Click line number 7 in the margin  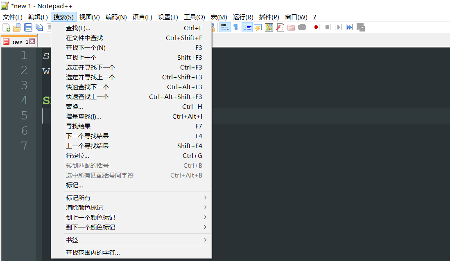[24, 146]
